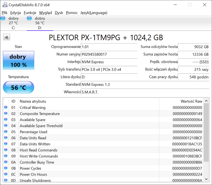212x185 pixels.
Task: Select the Data Units Read attribute name
Action: pos(33,138)
